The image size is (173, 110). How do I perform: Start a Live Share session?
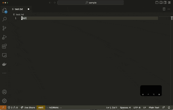28,107
